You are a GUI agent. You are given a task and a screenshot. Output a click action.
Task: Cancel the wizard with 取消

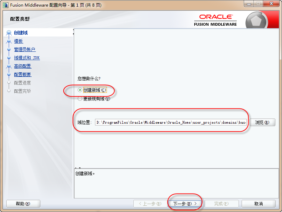tap(258, 204)
